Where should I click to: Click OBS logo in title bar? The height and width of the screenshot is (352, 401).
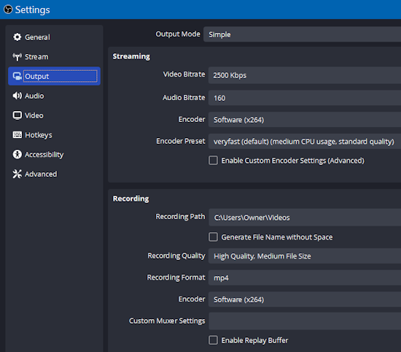click(8, 9)
